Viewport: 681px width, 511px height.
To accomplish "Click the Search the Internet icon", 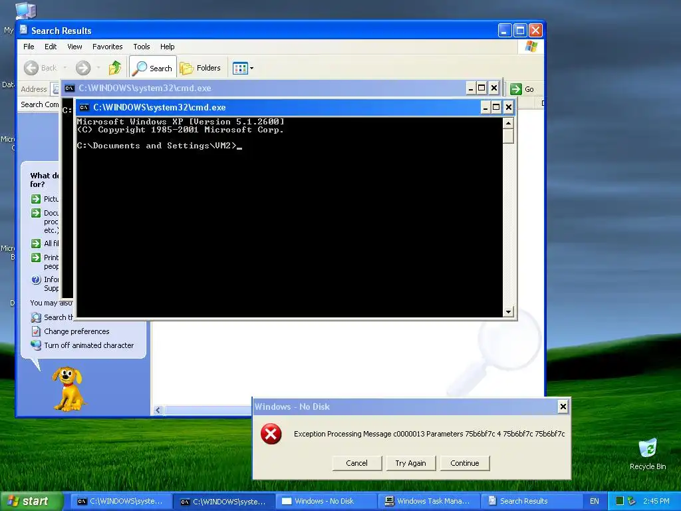I will 36,317.
